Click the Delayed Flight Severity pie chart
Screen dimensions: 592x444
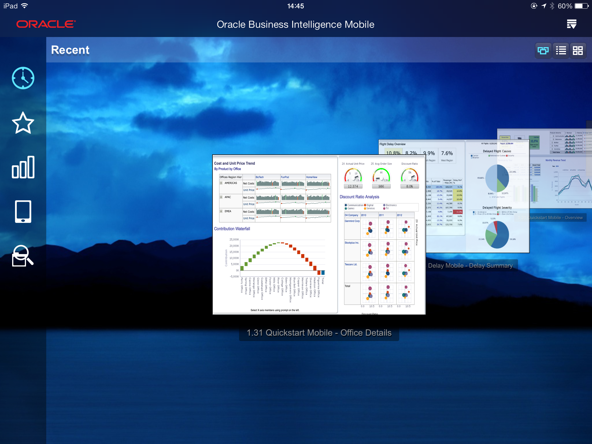[x=497, y=234]
